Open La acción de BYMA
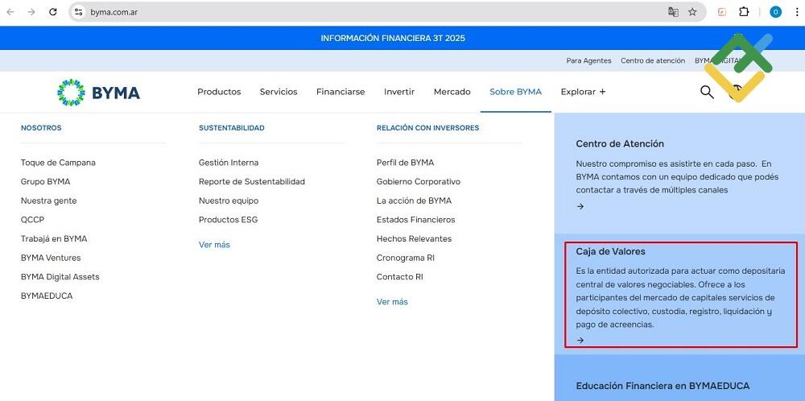Viewport: 805px width, 401px height. coord(414,200)
